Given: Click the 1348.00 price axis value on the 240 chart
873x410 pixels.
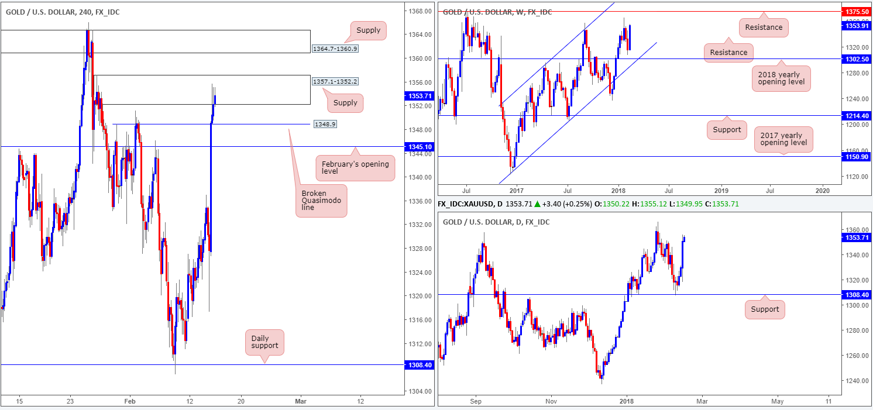Looking at the screenshot, I should (x=420, y=130).
